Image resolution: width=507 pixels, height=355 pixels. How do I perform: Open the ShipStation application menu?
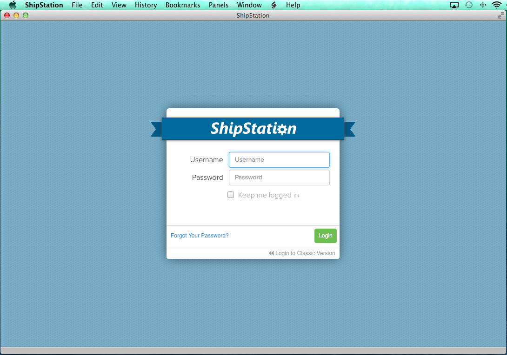coord(45,5)
